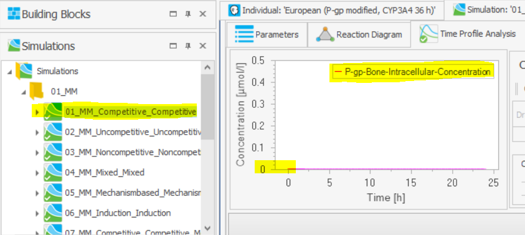525x235 pixels.
Task: Click the down arrow of the tree scrollbar
Action: point(207,228)
